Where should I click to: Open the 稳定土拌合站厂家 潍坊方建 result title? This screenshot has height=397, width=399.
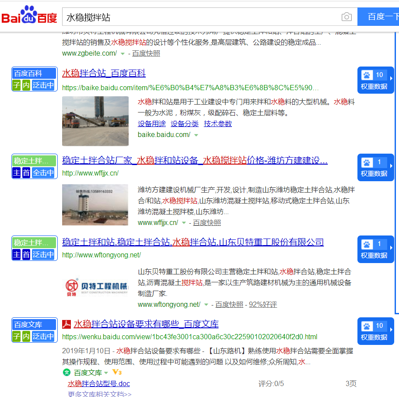point(195,160)
